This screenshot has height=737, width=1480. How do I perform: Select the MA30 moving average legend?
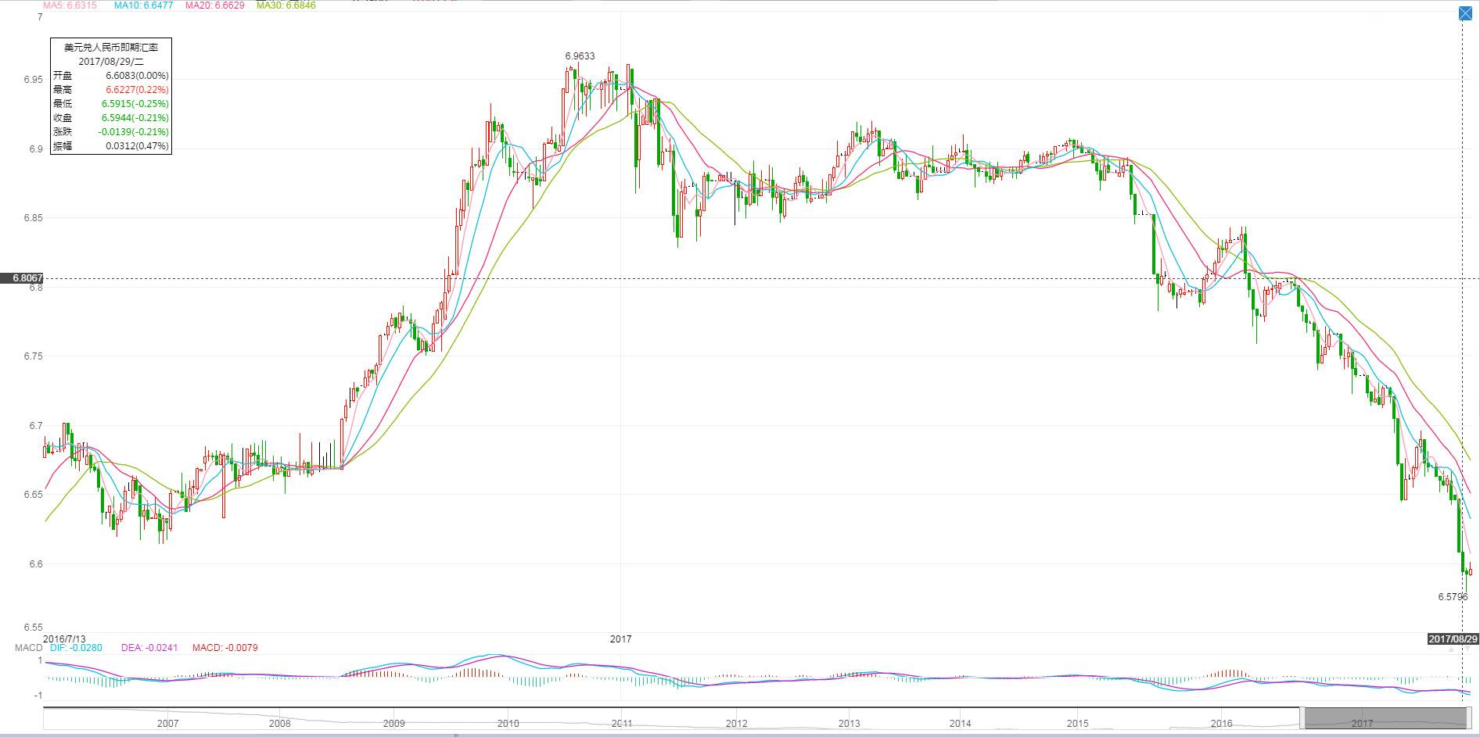(286, 5)
